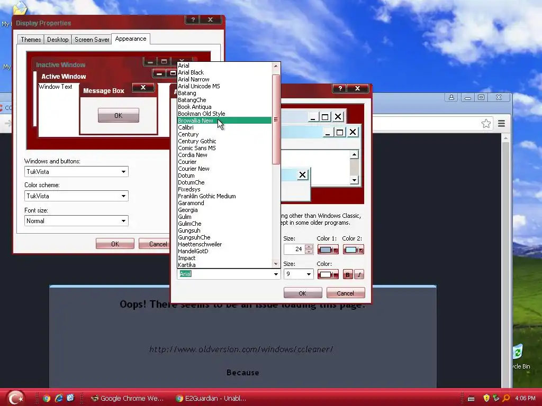
Task: Open the Recycle Bin desktop icon
Action: click(520, 356)
